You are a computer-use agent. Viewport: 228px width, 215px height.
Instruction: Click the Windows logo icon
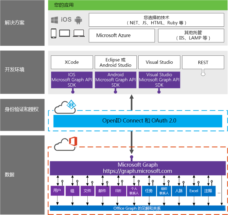coord(54,20)
